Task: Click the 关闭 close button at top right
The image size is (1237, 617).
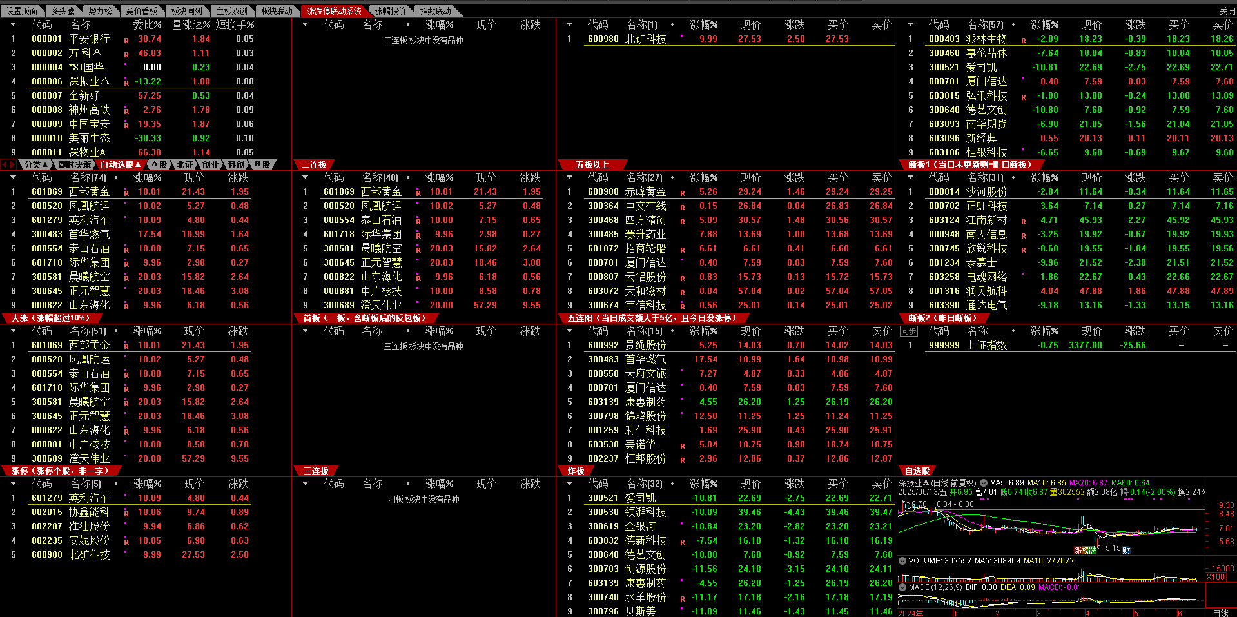Action: click(x=1227, y=11)
